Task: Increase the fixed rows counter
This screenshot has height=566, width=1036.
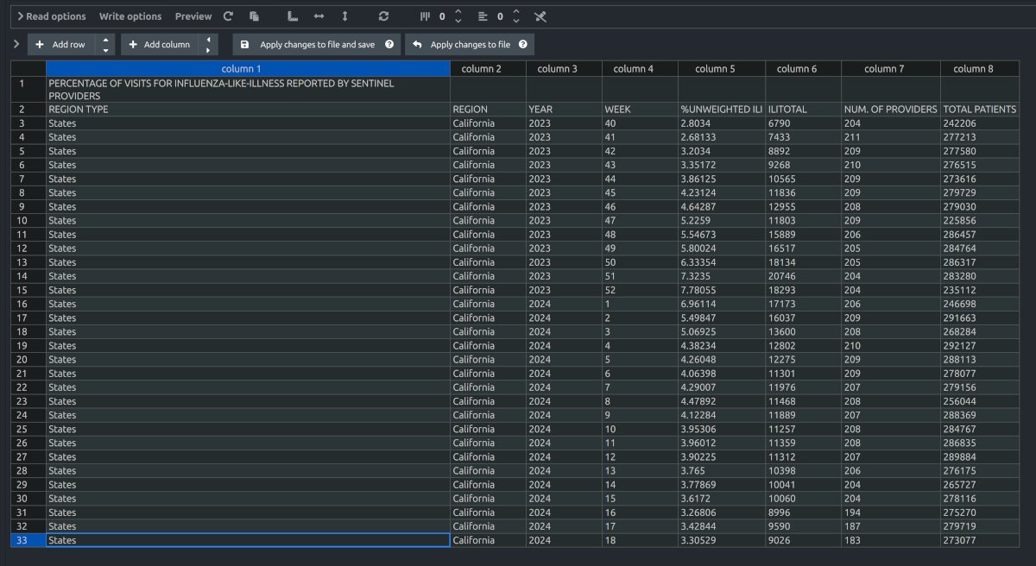Action: pyautogui.click(x=516, y=12)
